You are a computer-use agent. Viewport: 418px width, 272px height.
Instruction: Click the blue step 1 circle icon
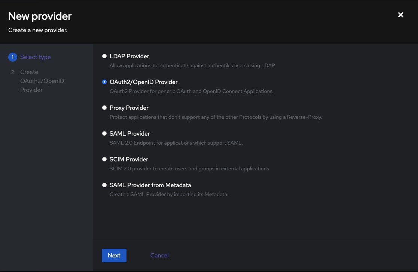click(x=12, y=57)
